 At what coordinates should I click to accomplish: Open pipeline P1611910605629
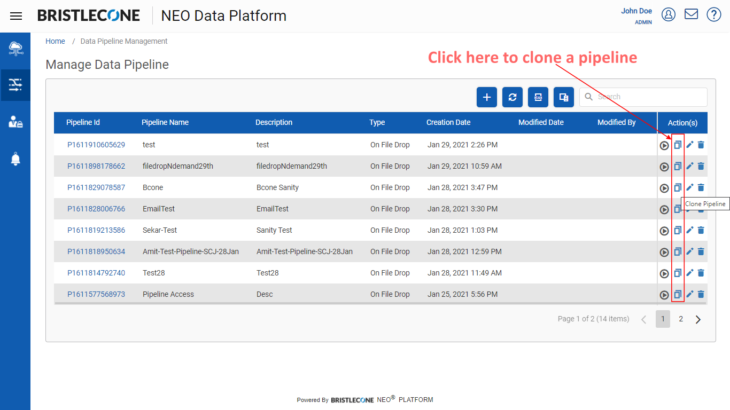click(96, 145)
